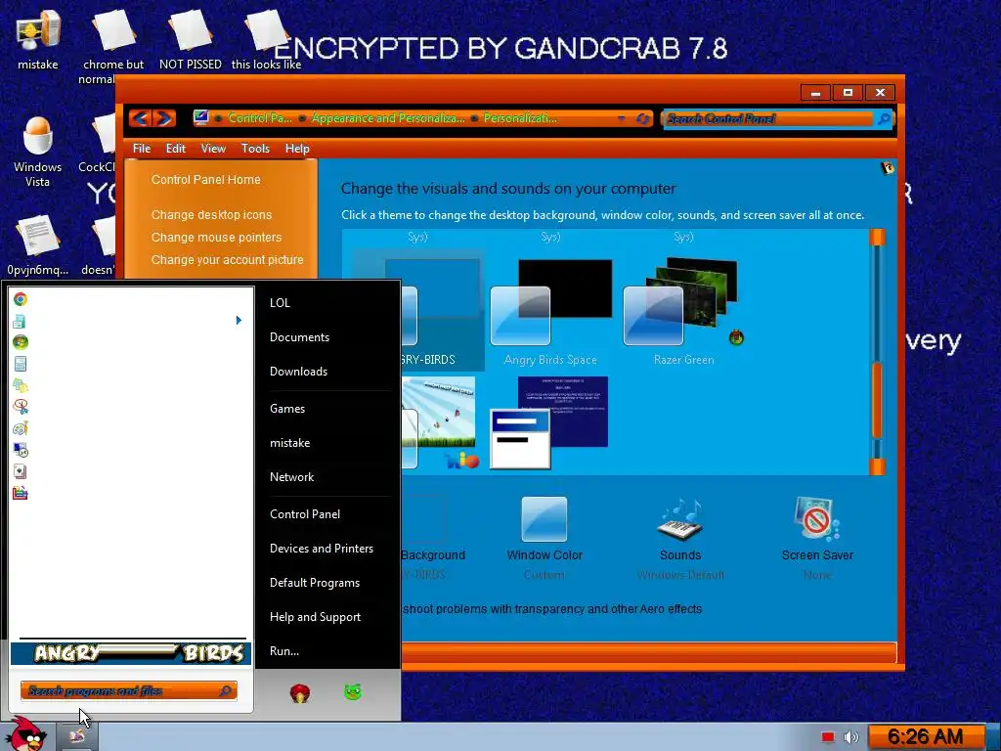Open Control Panel Home link

(x=205, y=180)
